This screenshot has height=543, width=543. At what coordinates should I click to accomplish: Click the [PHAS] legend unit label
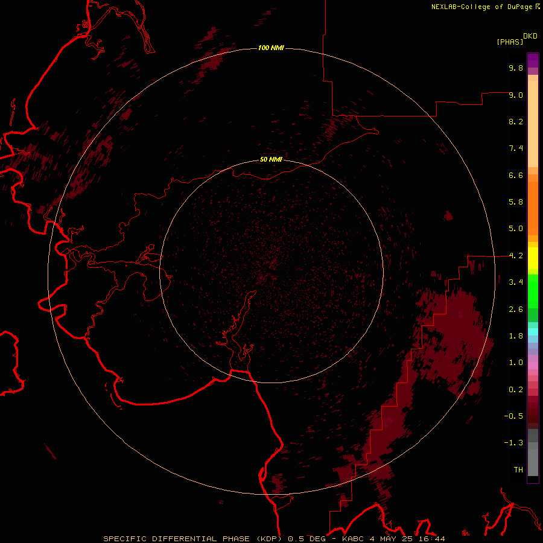pos(510,42)
